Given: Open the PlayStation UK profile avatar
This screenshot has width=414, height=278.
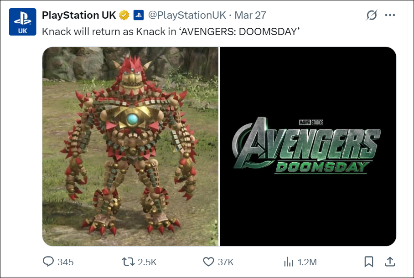Looking at the screenshot, I should point(22,21).
